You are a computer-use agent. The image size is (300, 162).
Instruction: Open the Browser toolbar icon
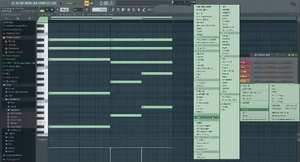[x=134, y=9]
